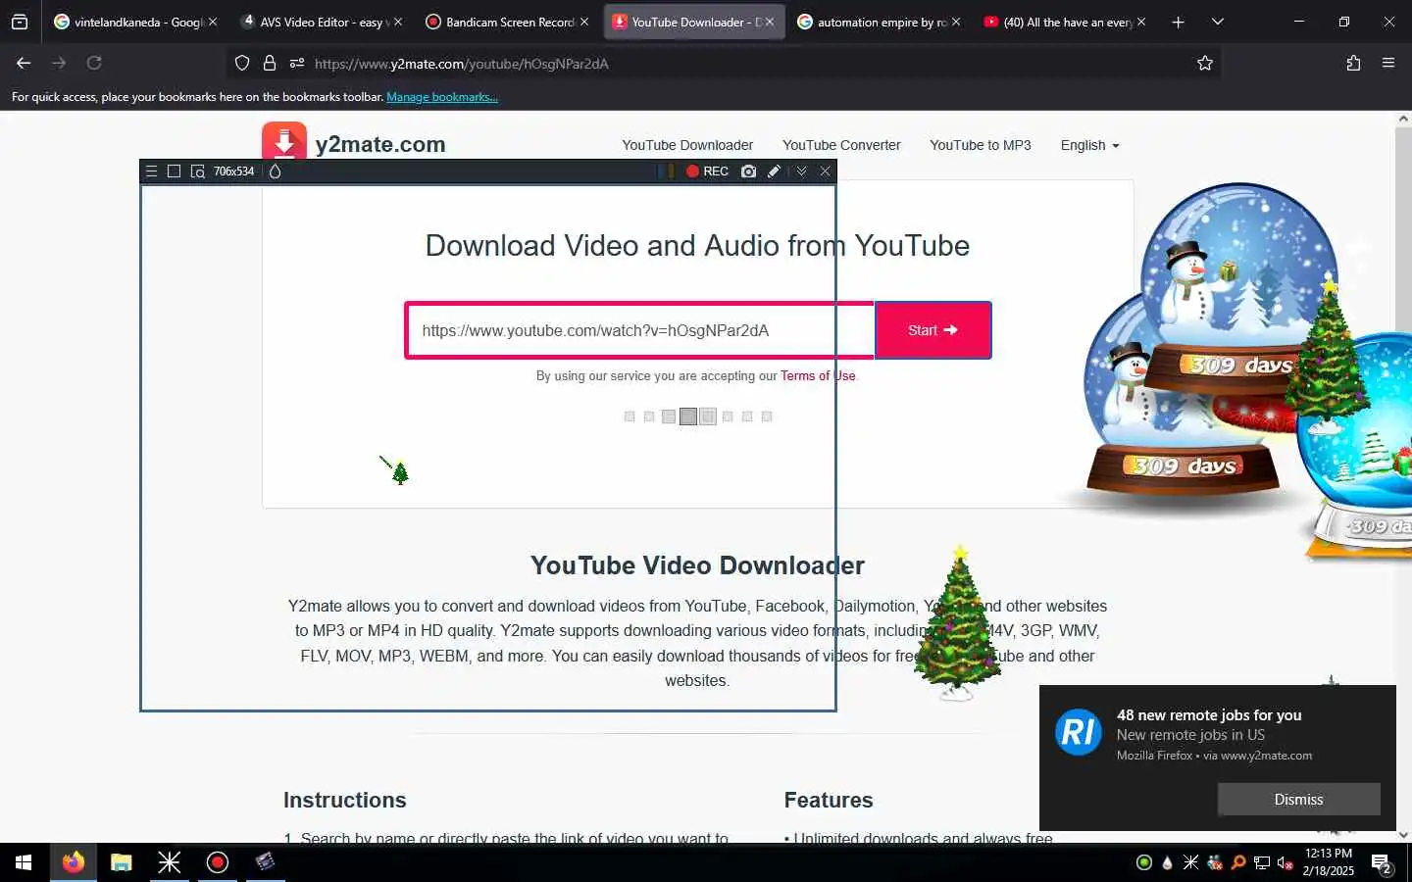Click the page vertical scrollbar

pos(1403,476)
